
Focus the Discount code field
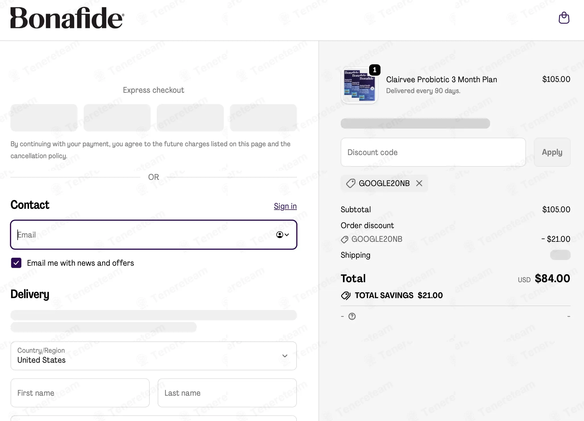pos(433,152)
